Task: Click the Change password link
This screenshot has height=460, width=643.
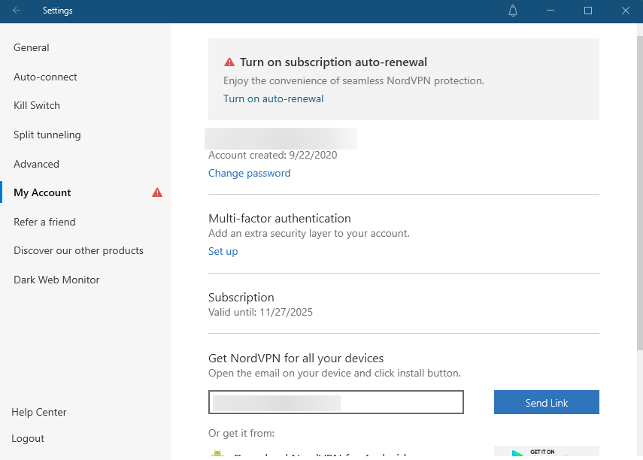Action: [x=249, y=173]
